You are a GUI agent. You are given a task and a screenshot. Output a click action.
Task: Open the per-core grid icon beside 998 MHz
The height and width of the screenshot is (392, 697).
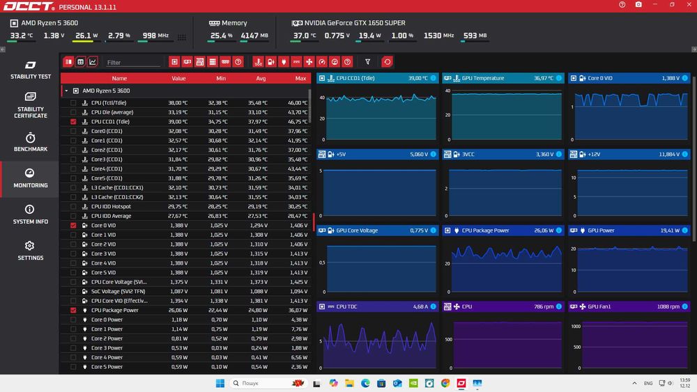(x=182, y=38)
